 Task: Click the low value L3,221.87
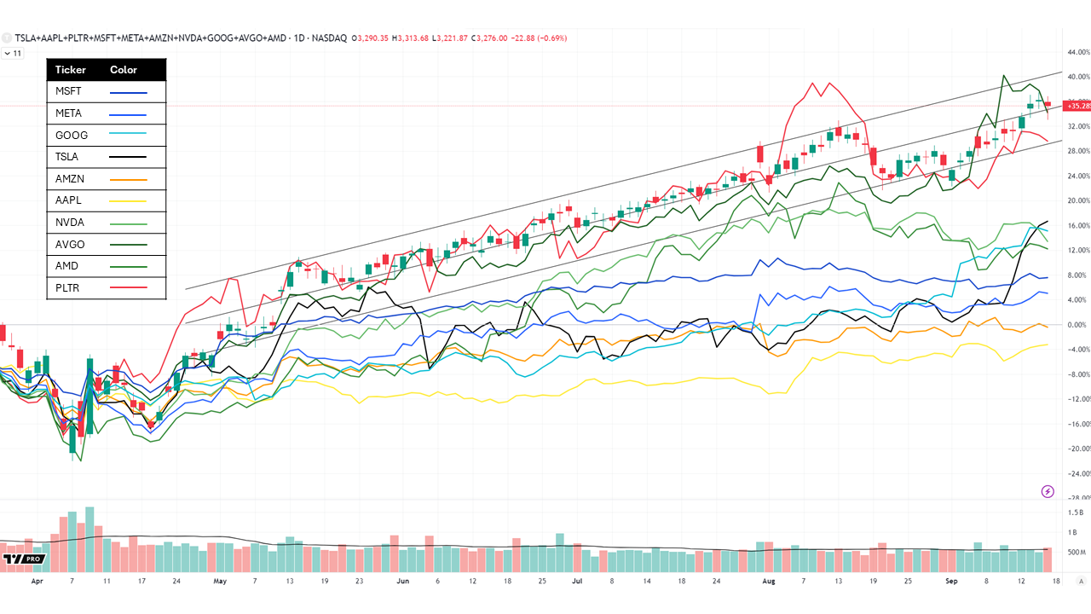coord(452,38)
